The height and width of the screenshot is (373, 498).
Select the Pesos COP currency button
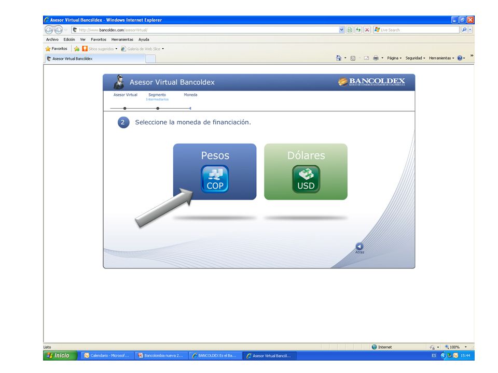[x=215, y=171]
